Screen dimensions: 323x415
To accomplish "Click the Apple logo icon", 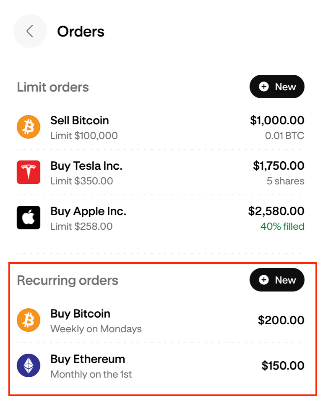I will click(x=29, y=218).
